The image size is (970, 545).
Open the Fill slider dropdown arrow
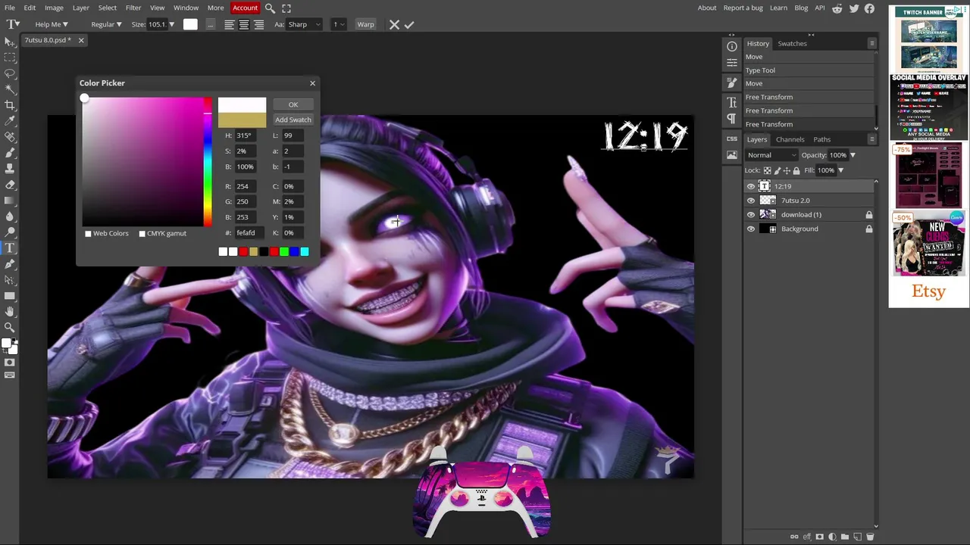tap(840, 170)
